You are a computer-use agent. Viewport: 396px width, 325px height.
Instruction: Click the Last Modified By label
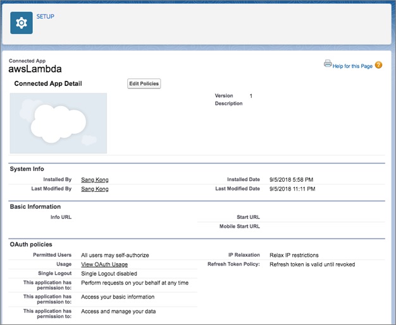51,189
